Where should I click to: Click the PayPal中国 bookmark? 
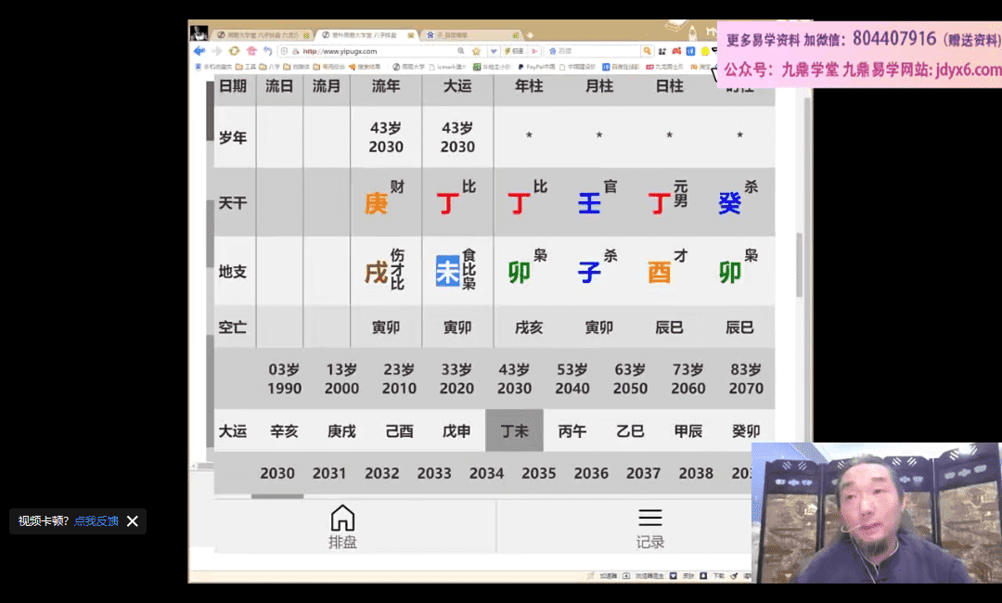[x=538, y=67]
